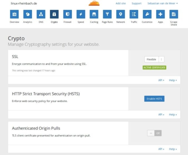Viewport: 188px width, 155px height.
Task: Open the Apps plus icon
Action: tap(161, 14)
